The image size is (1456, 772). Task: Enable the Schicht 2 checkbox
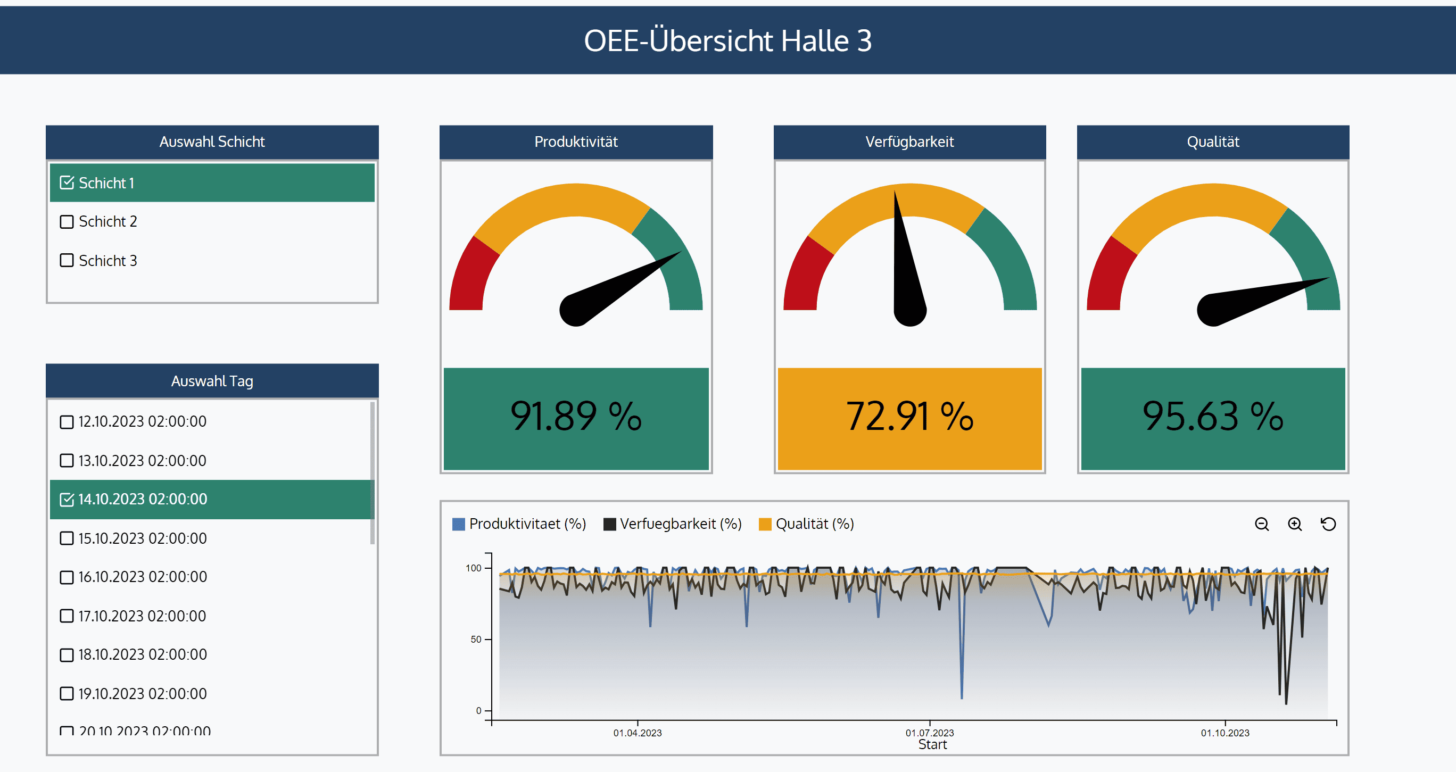click(67, 221)
